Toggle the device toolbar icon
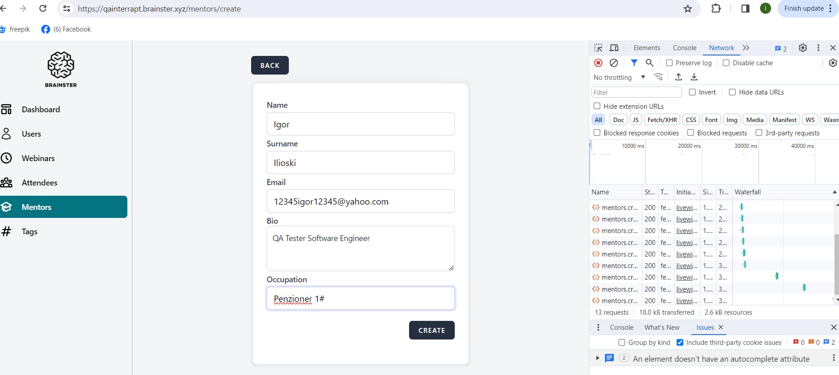 [614, 48]
